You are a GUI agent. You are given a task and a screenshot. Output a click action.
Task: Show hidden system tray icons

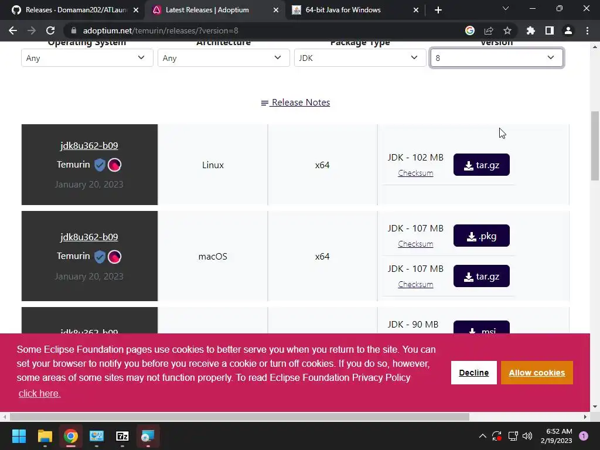pyautogui.click(x=483, y=436)
